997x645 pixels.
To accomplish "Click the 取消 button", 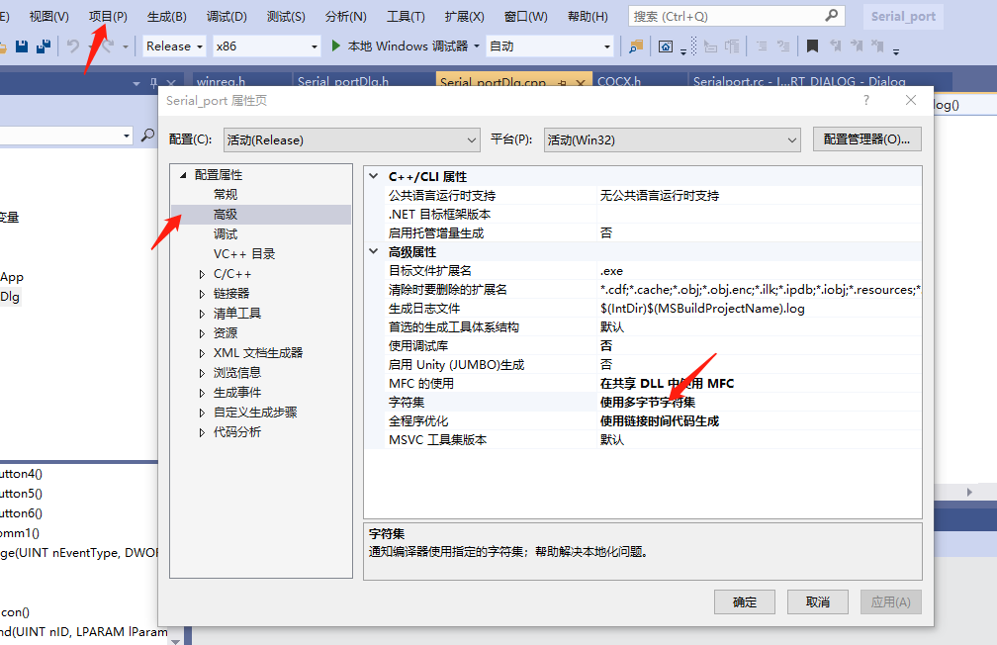I will [x=818, y=601].
